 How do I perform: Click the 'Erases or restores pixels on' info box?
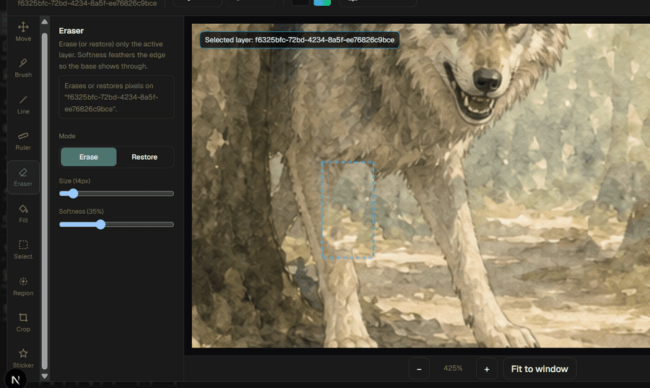pyautogui.click(x=116, y=97)
